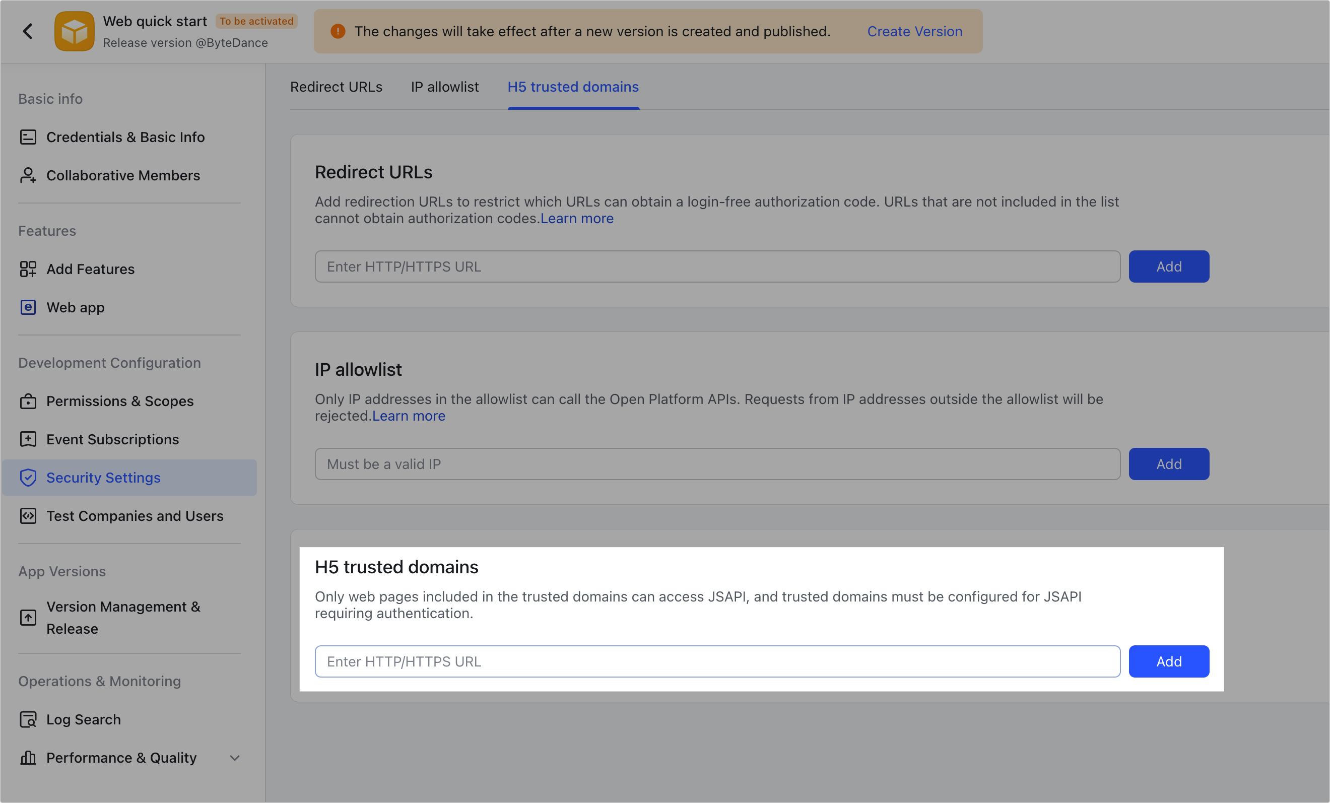1330x803 pixels.
Task: Click the Credentials & Basic Info icon
Action: [x=28, y=137]
